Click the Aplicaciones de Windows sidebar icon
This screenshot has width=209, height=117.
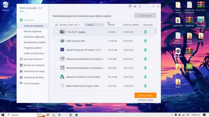21,77
